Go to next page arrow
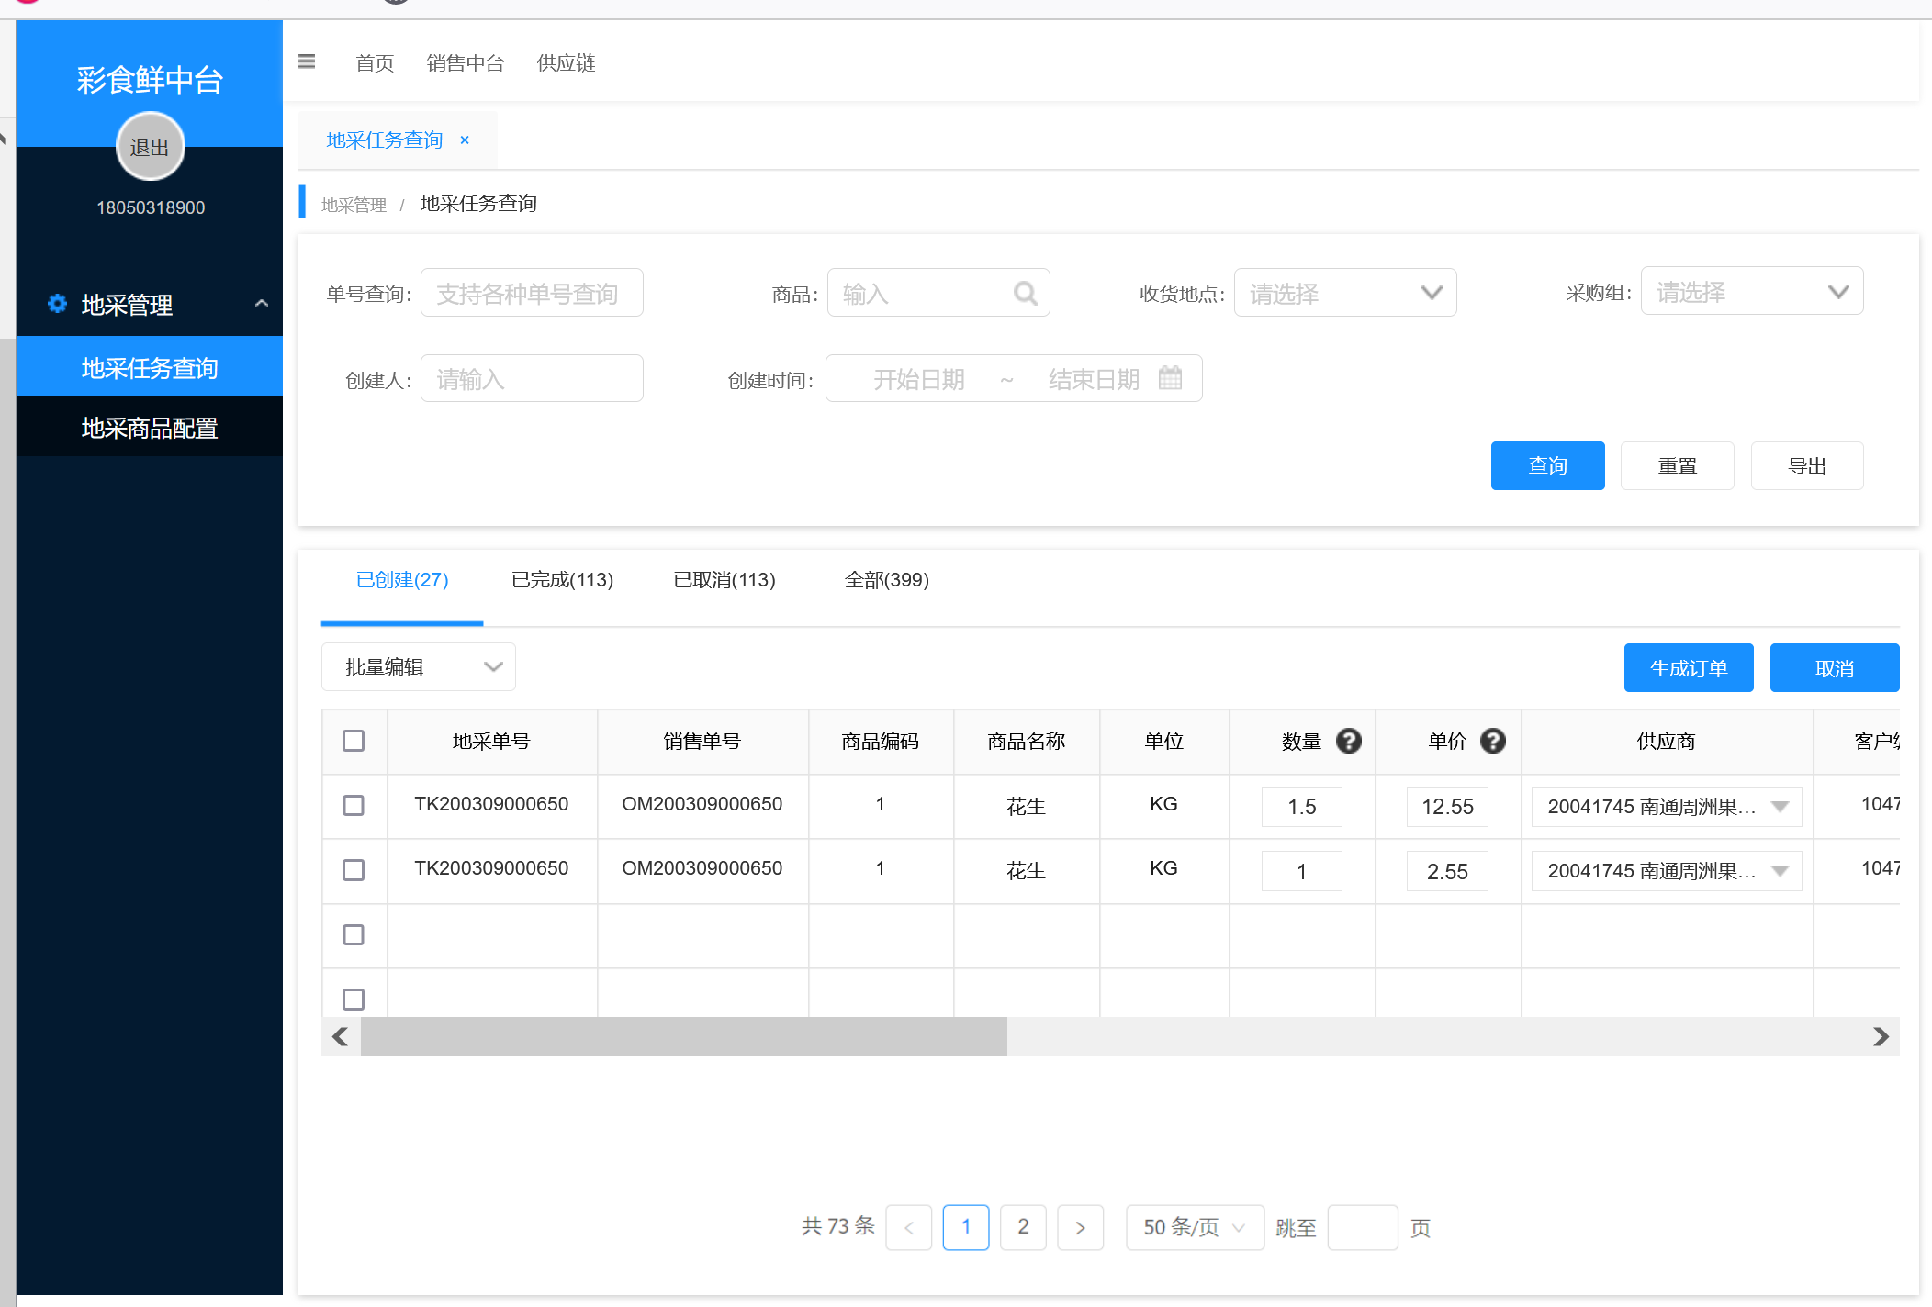The image size is (1932, 1307). point(1081,1227)
